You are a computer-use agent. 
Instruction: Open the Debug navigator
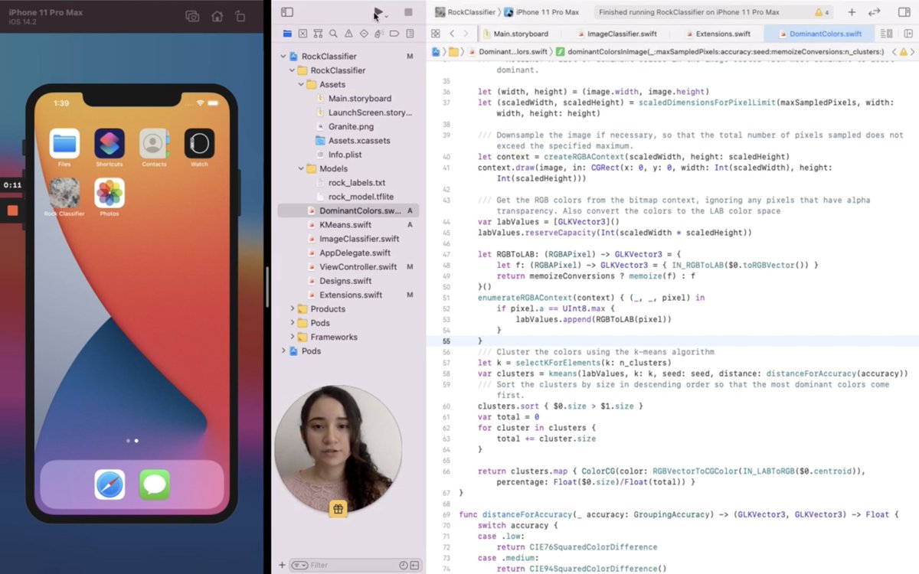[x=379, y=34]
